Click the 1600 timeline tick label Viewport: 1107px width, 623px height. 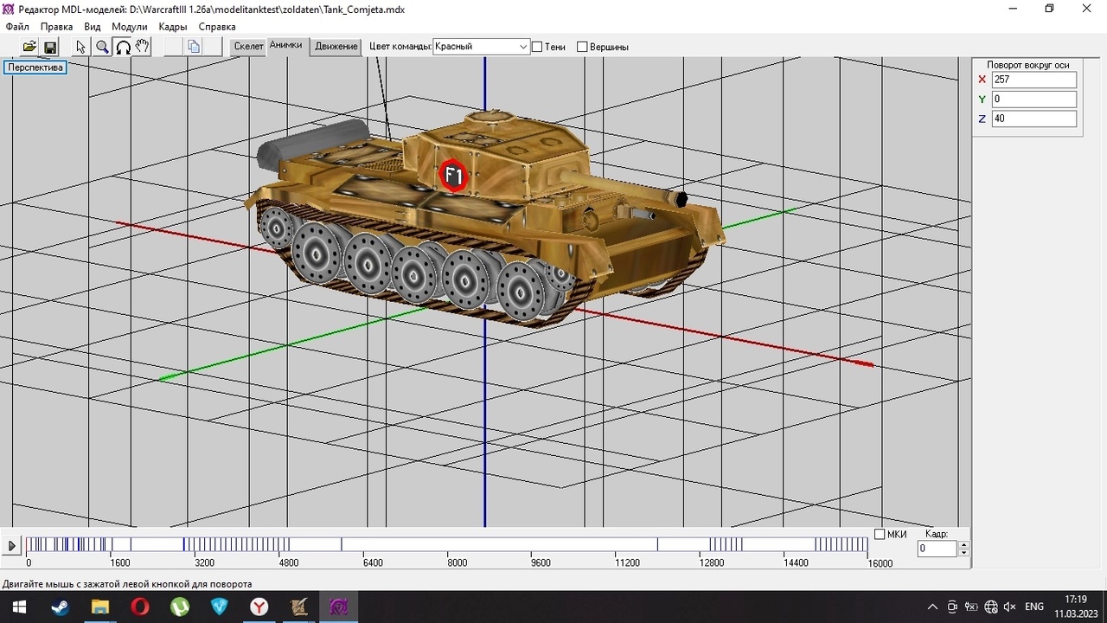pos(120,563)
